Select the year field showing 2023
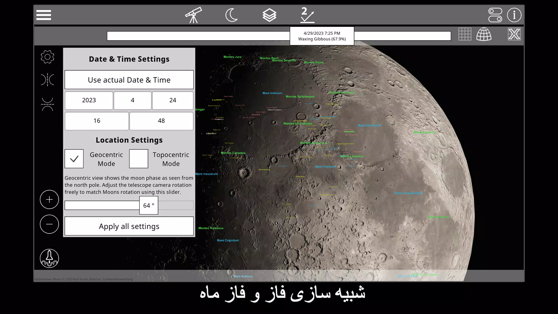 pyautogui.click(x=89, y=100)
